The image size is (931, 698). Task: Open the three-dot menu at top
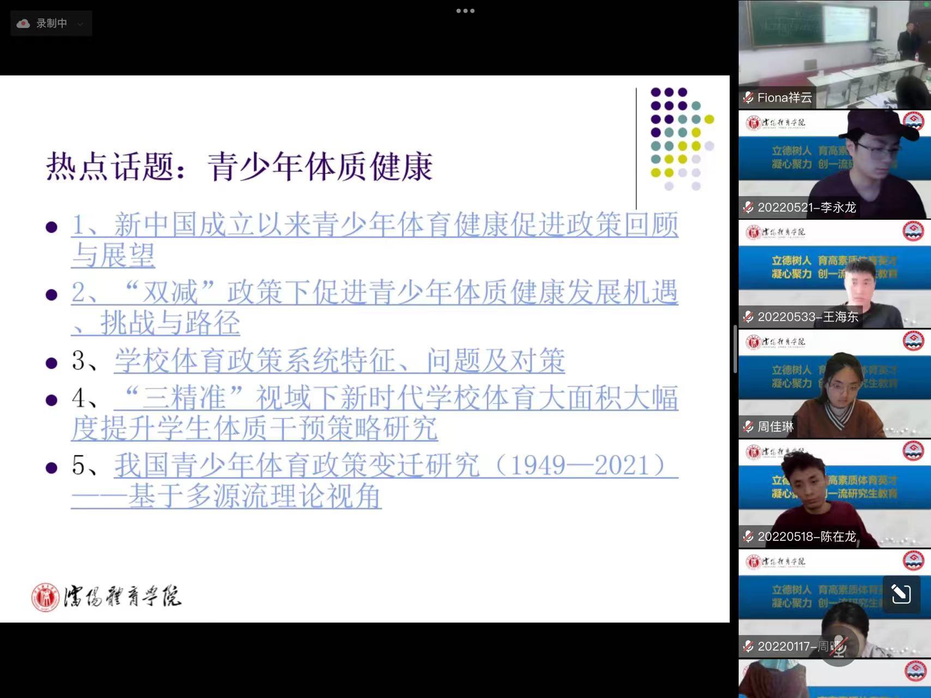click(x=465, y=10)
